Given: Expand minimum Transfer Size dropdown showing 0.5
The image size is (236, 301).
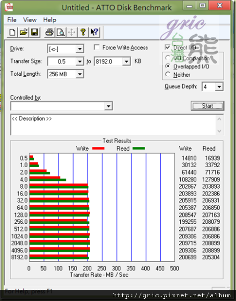Looking at the screenshot, I should click(80, 62).
